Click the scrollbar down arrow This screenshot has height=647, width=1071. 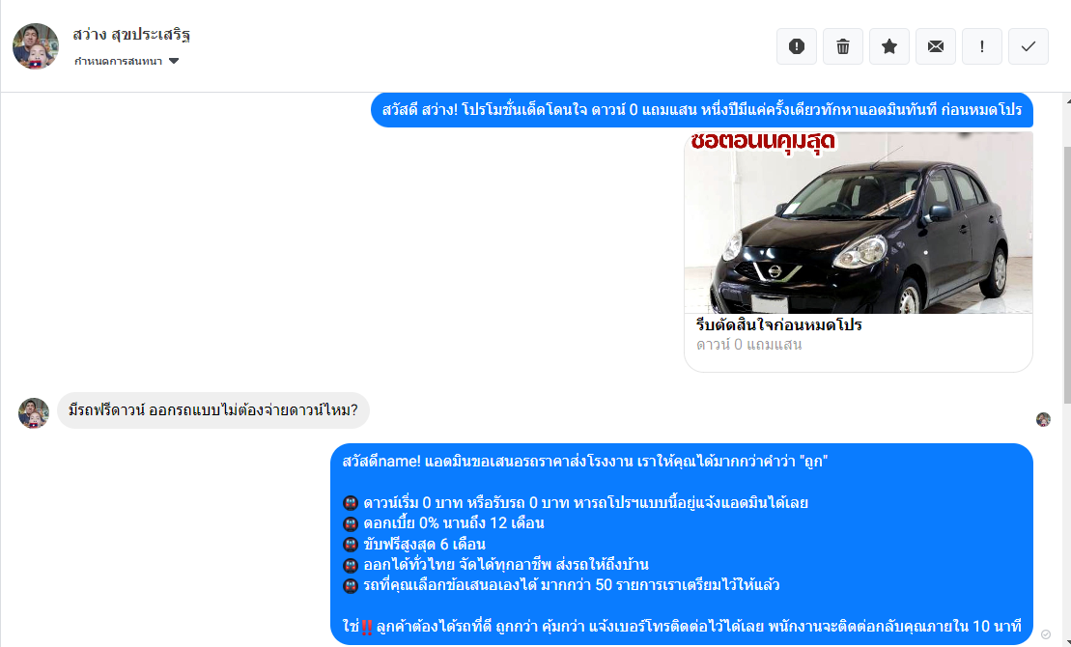tap(1067, 642)
